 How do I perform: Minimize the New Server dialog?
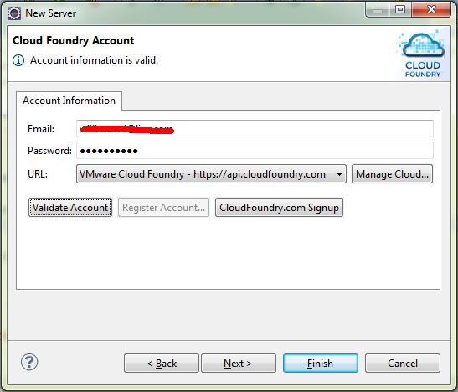point(378,10)
